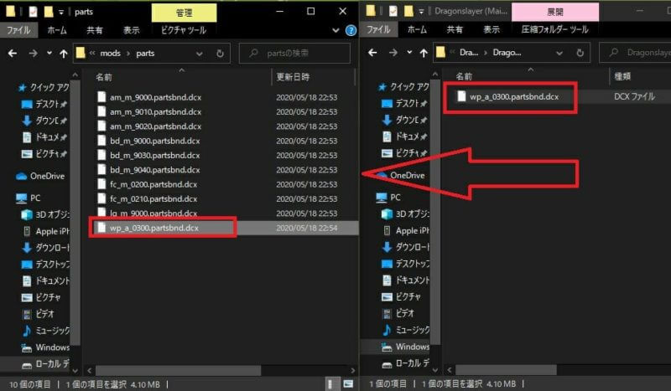Refresh the parts folder view
This screenshot has width=671, height=391.
220,54
